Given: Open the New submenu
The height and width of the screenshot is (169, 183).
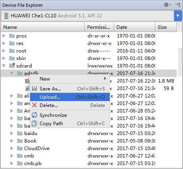Looking at the screenshot, I should [x=70, y=79].
